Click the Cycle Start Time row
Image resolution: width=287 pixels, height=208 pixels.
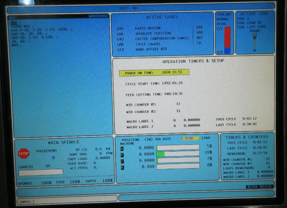[154, 83]
